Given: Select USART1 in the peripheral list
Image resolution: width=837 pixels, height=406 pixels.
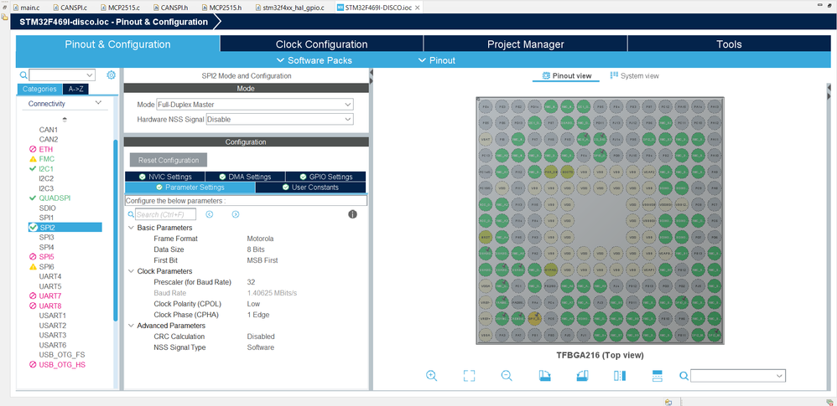Looking at the screenshot, I should (x=52, y=316).
